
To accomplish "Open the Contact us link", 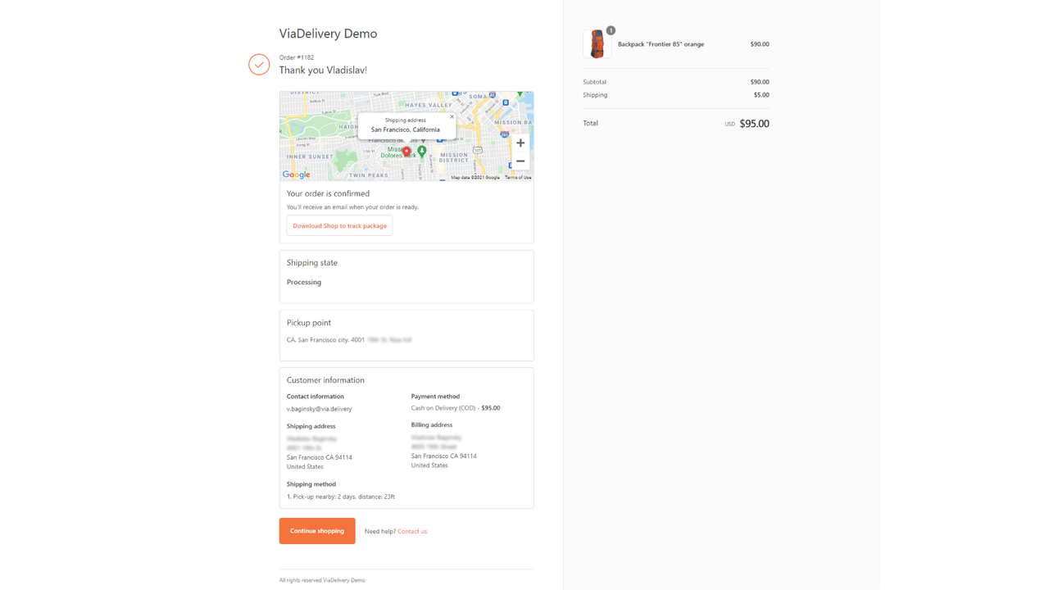I will point(412,531).
